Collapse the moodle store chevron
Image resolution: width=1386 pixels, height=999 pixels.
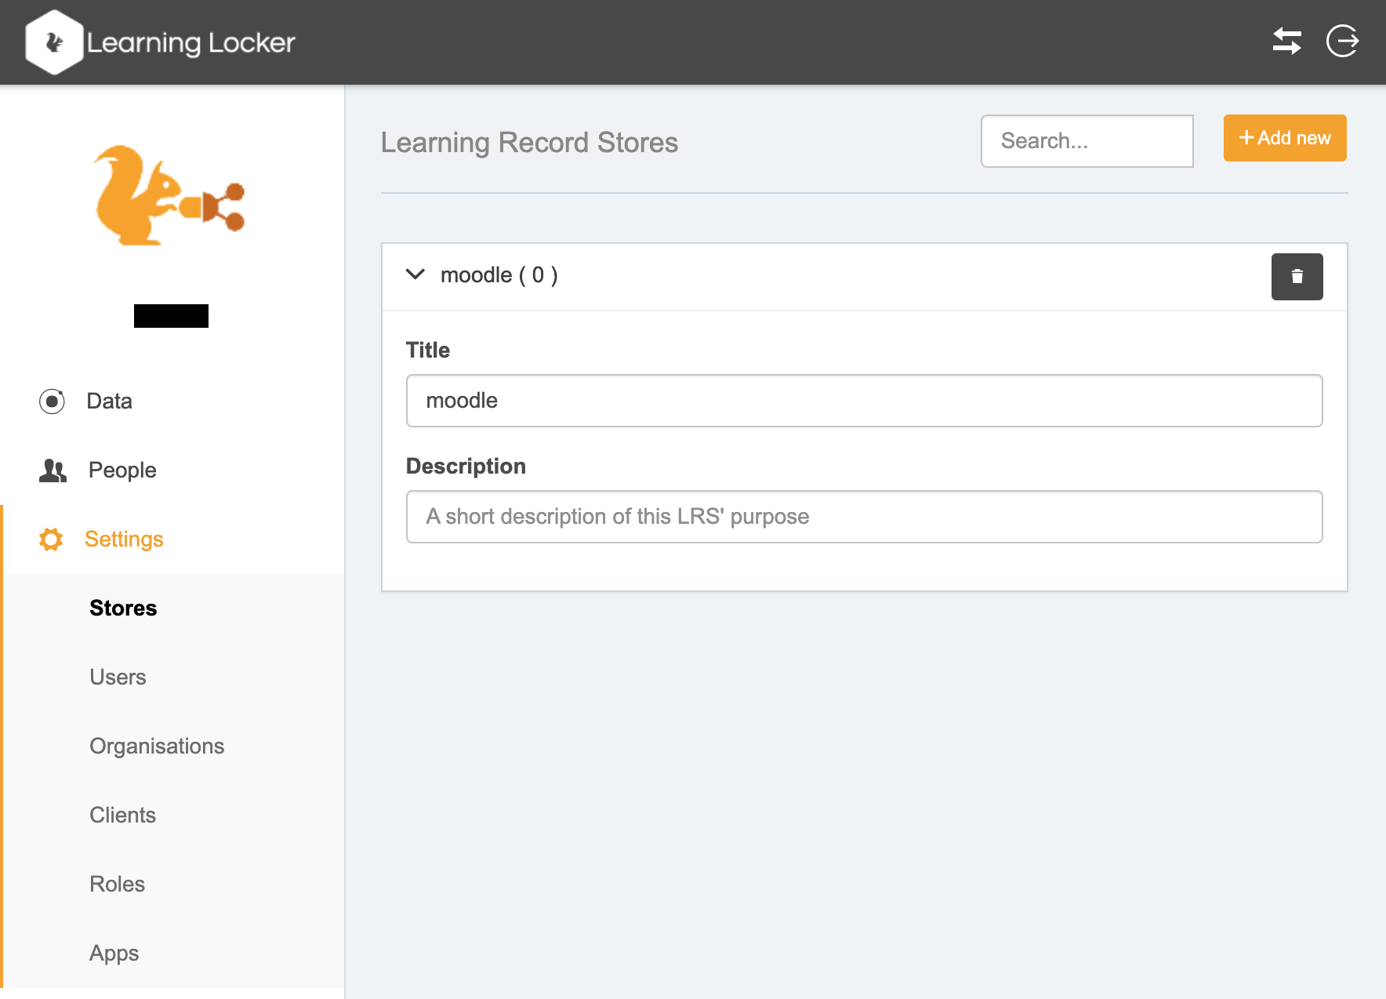415,274
